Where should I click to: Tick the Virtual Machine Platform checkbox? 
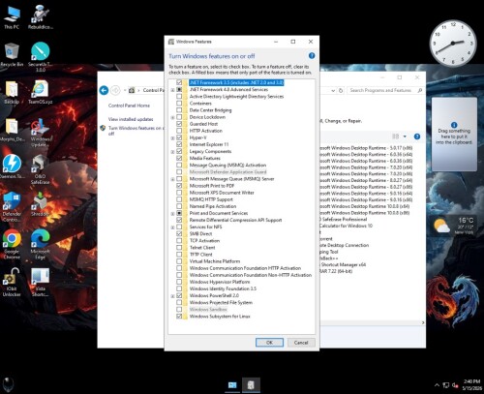[x=179, y=261]
